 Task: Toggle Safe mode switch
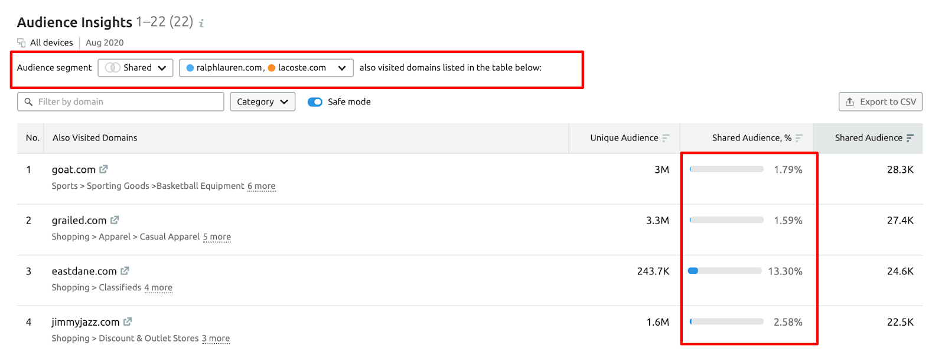coord(315,102)
